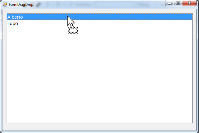The height and width of the screenshot is (133, 199).
Task: Click the gray strip above the list box
Action: coord(99,11)
